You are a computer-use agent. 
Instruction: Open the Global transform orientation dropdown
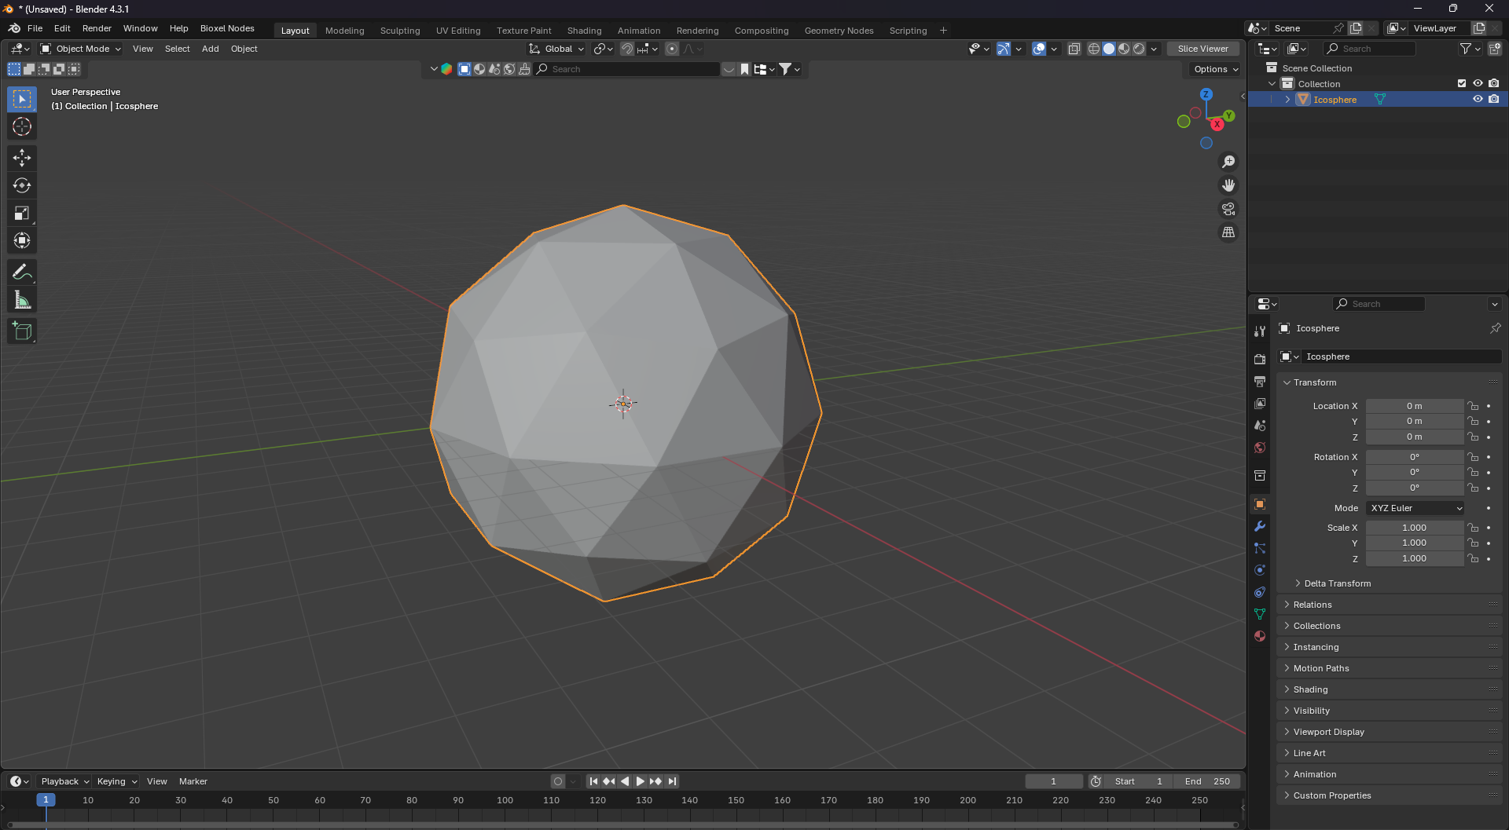pyautogui.click(x=557, y=49)
